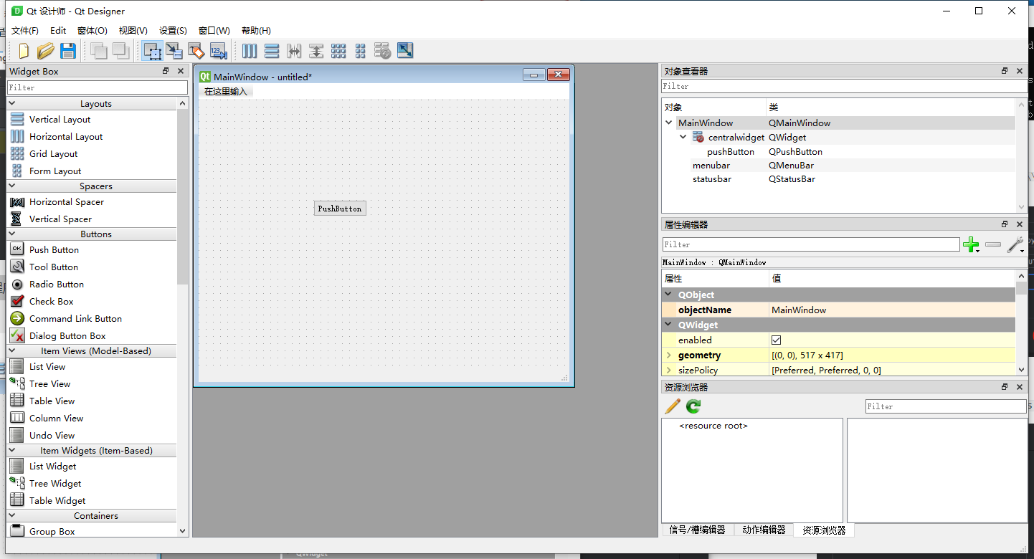Image resolution: width=1034 pixels, height=559 pixels.
Task: Click the Widget Box Filter field
Action: (x=98, y=87)
